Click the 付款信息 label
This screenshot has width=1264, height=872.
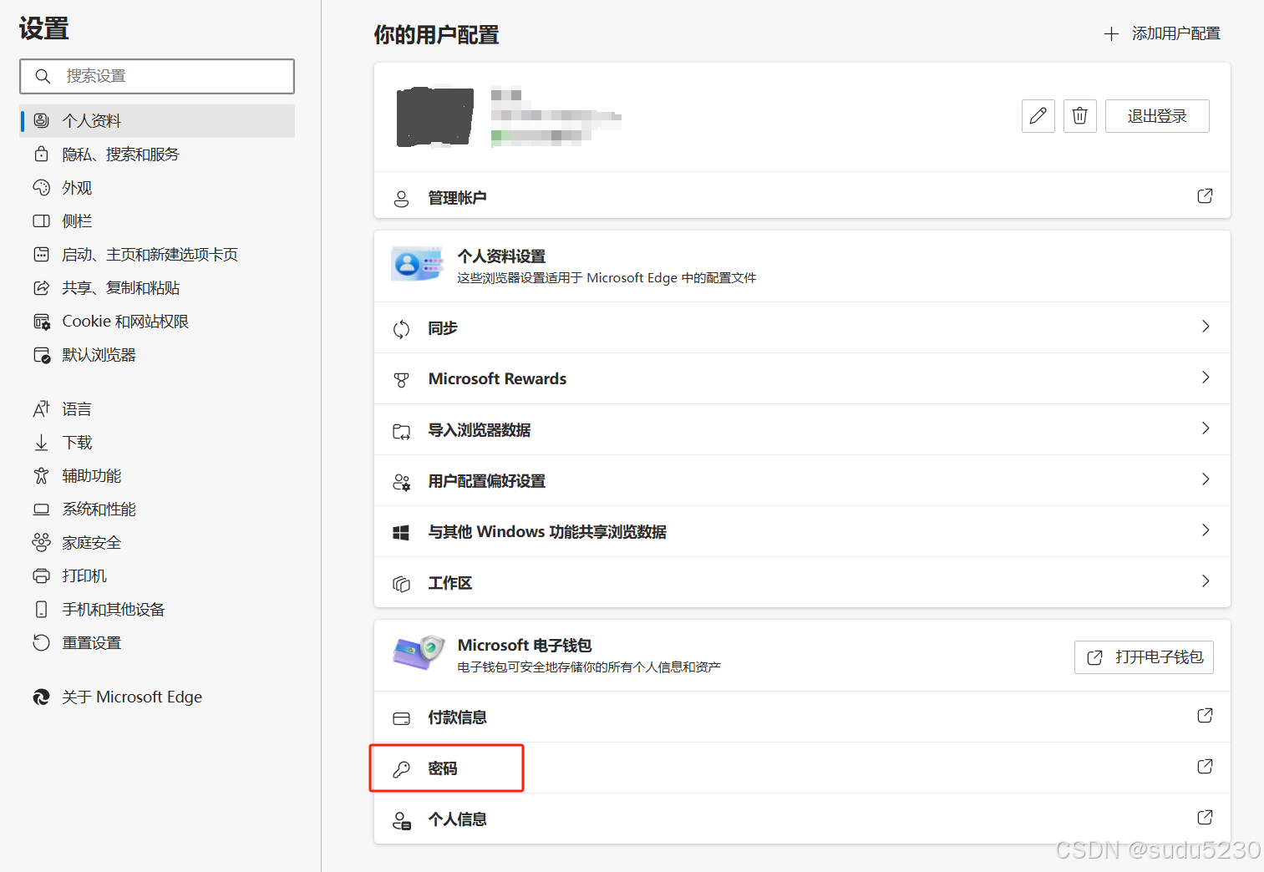pyautogui.click(x=457, y=717)
